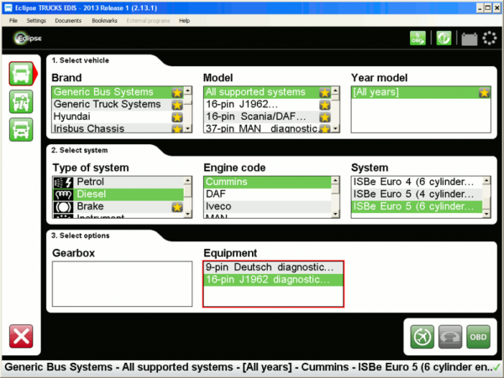Screen dimensions: 504x378
Task: Click the green circular icon in the top toolbar
Action: 444,39
